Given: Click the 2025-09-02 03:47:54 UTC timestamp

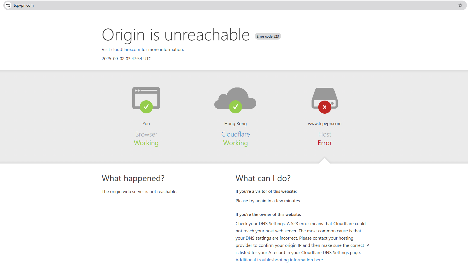Looking at the screenshot, I should click(127, 59).
